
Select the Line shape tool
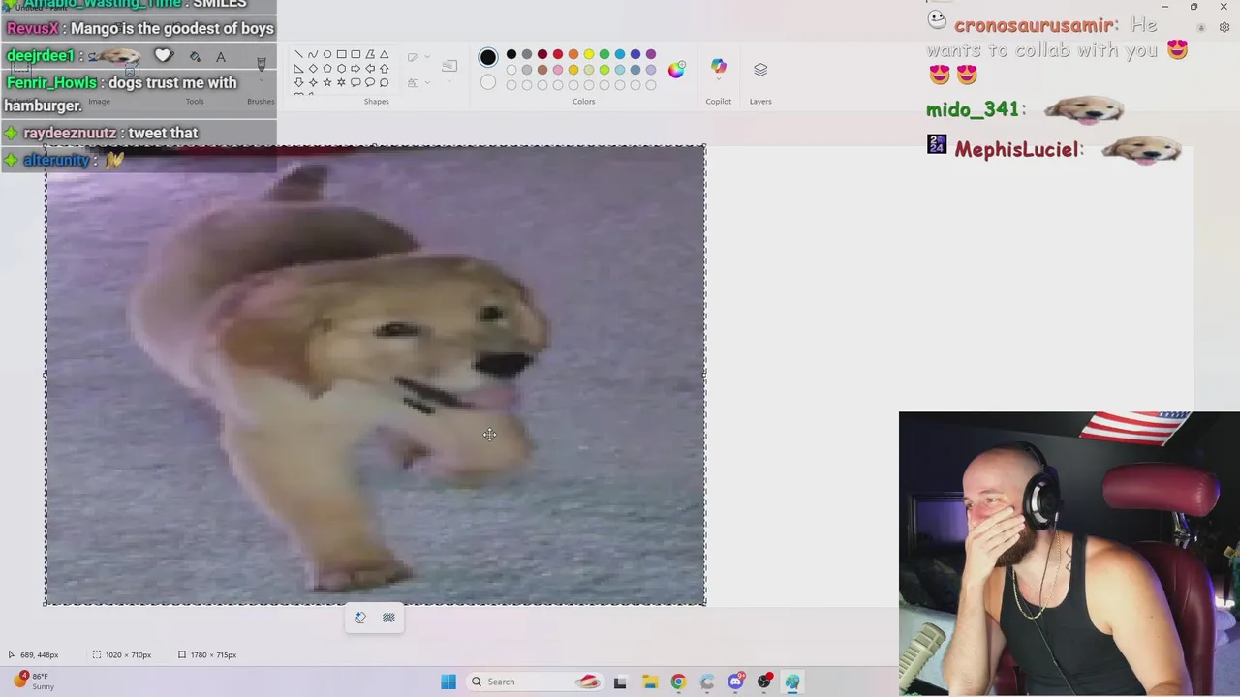point(299,54)
